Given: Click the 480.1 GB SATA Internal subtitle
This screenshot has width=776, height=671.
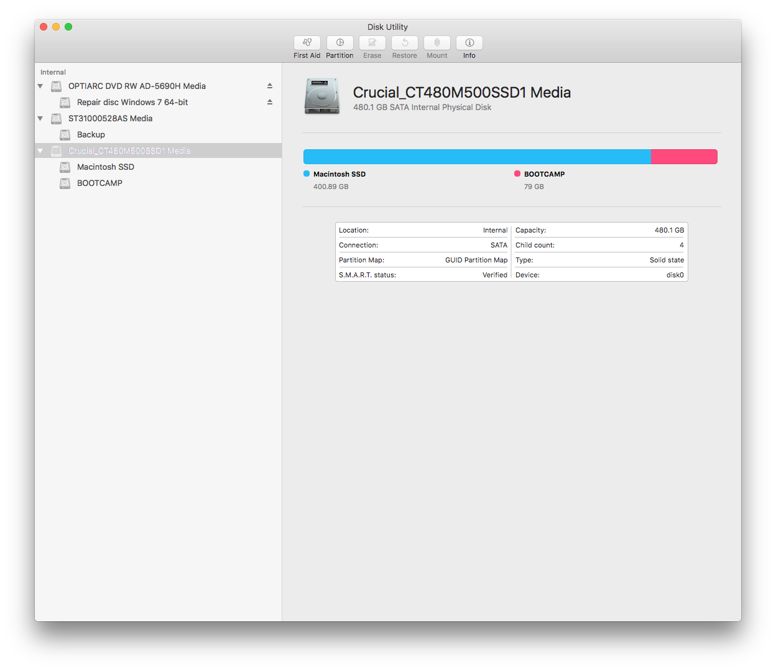Looking at the screenshot, I should pyautogui.click(x=422, y=108).
